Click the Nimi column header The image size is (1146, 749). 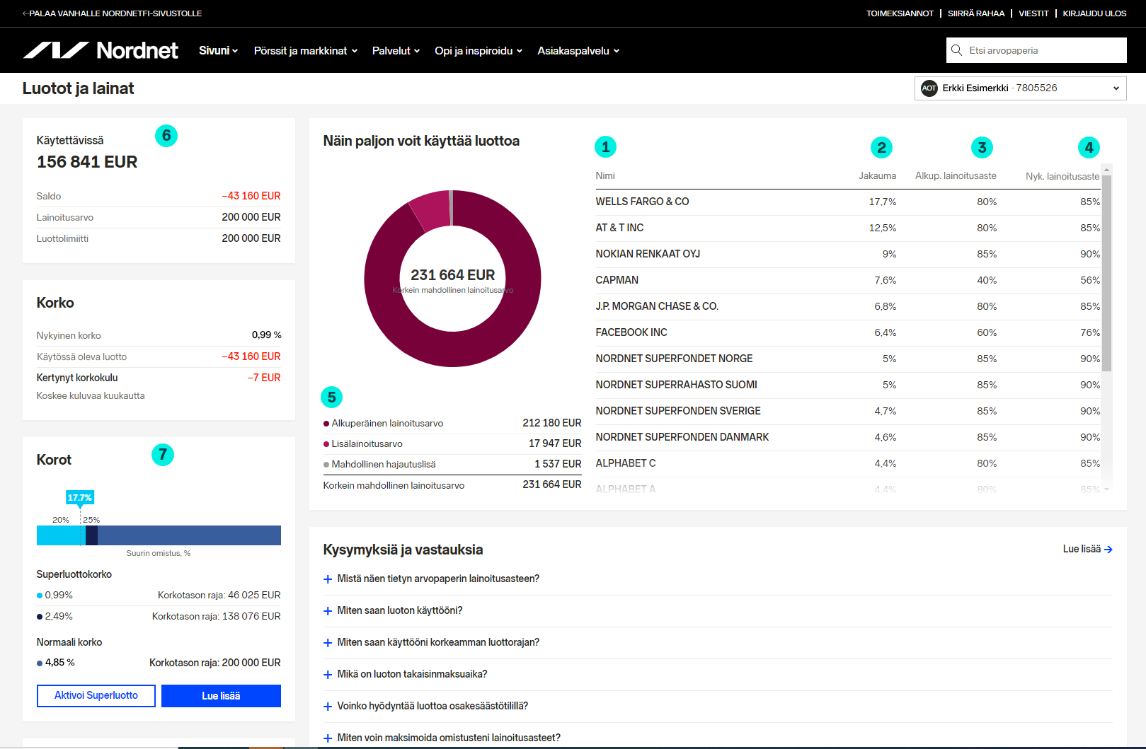tap(605, 176)
